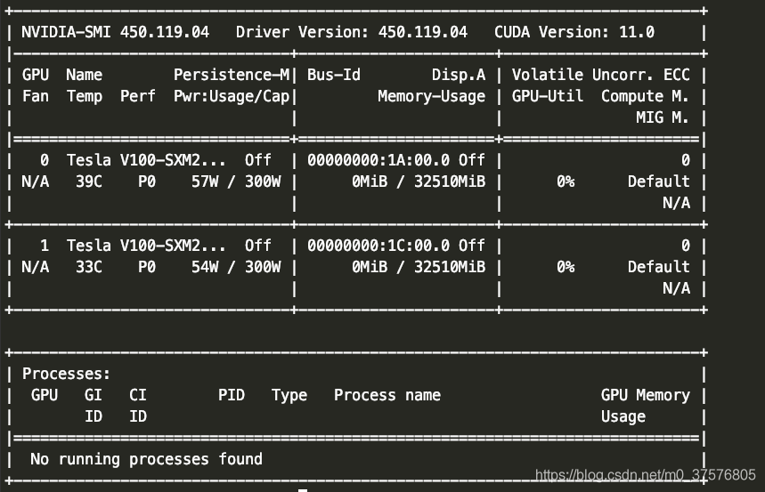Click the Fan column header
The height and width of the screenshot is (492, 765).
(x=35, y=96)
